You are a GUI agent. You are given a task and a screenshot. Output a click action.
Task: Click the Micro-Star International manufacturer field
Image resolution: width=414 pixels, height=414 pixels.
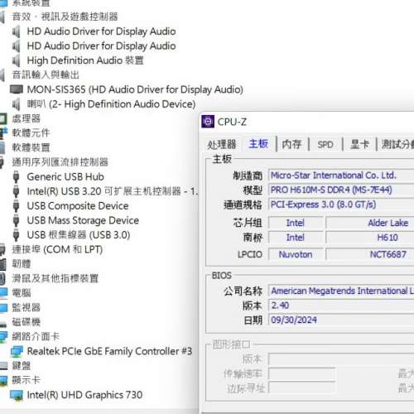click(x=341, y=176)
